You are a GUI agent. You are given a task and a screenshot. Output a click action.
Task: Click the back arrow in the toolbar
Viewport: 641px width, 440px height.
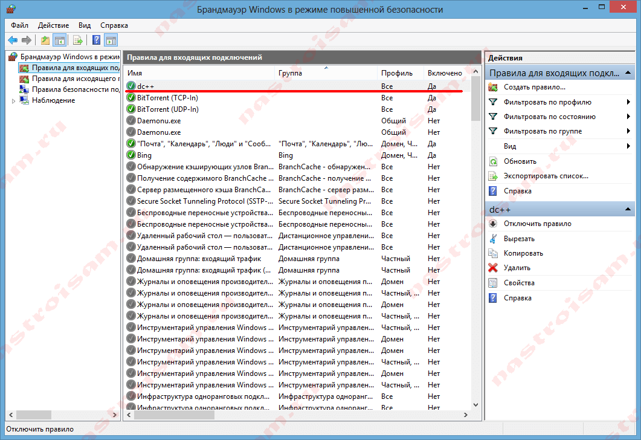(12, 40)
